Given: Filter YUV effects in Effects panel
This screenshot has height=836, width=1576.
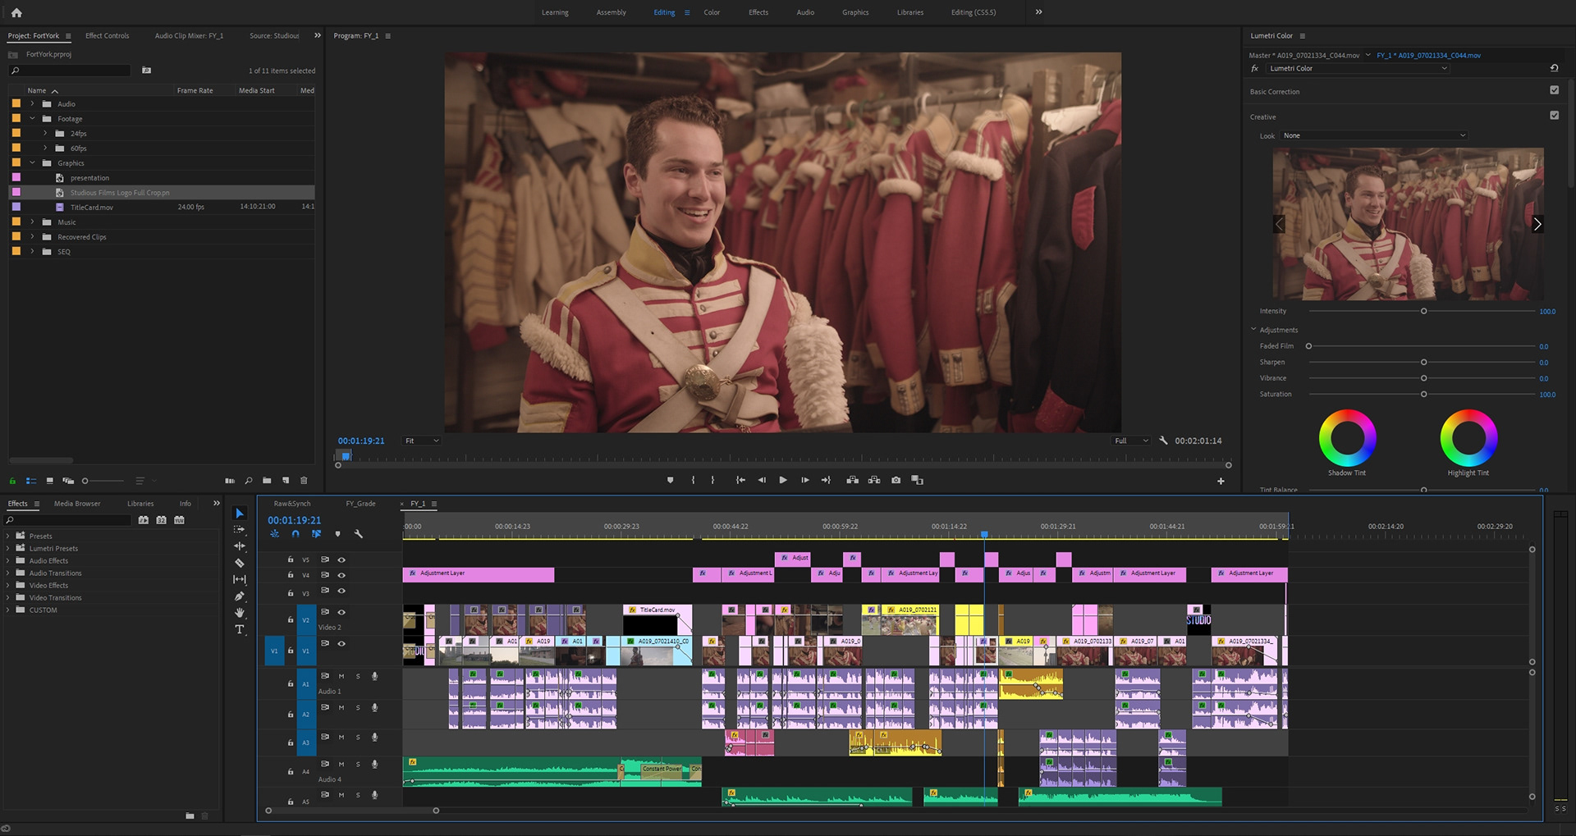Looking at the screenshot, I should [x=180, y=520].
